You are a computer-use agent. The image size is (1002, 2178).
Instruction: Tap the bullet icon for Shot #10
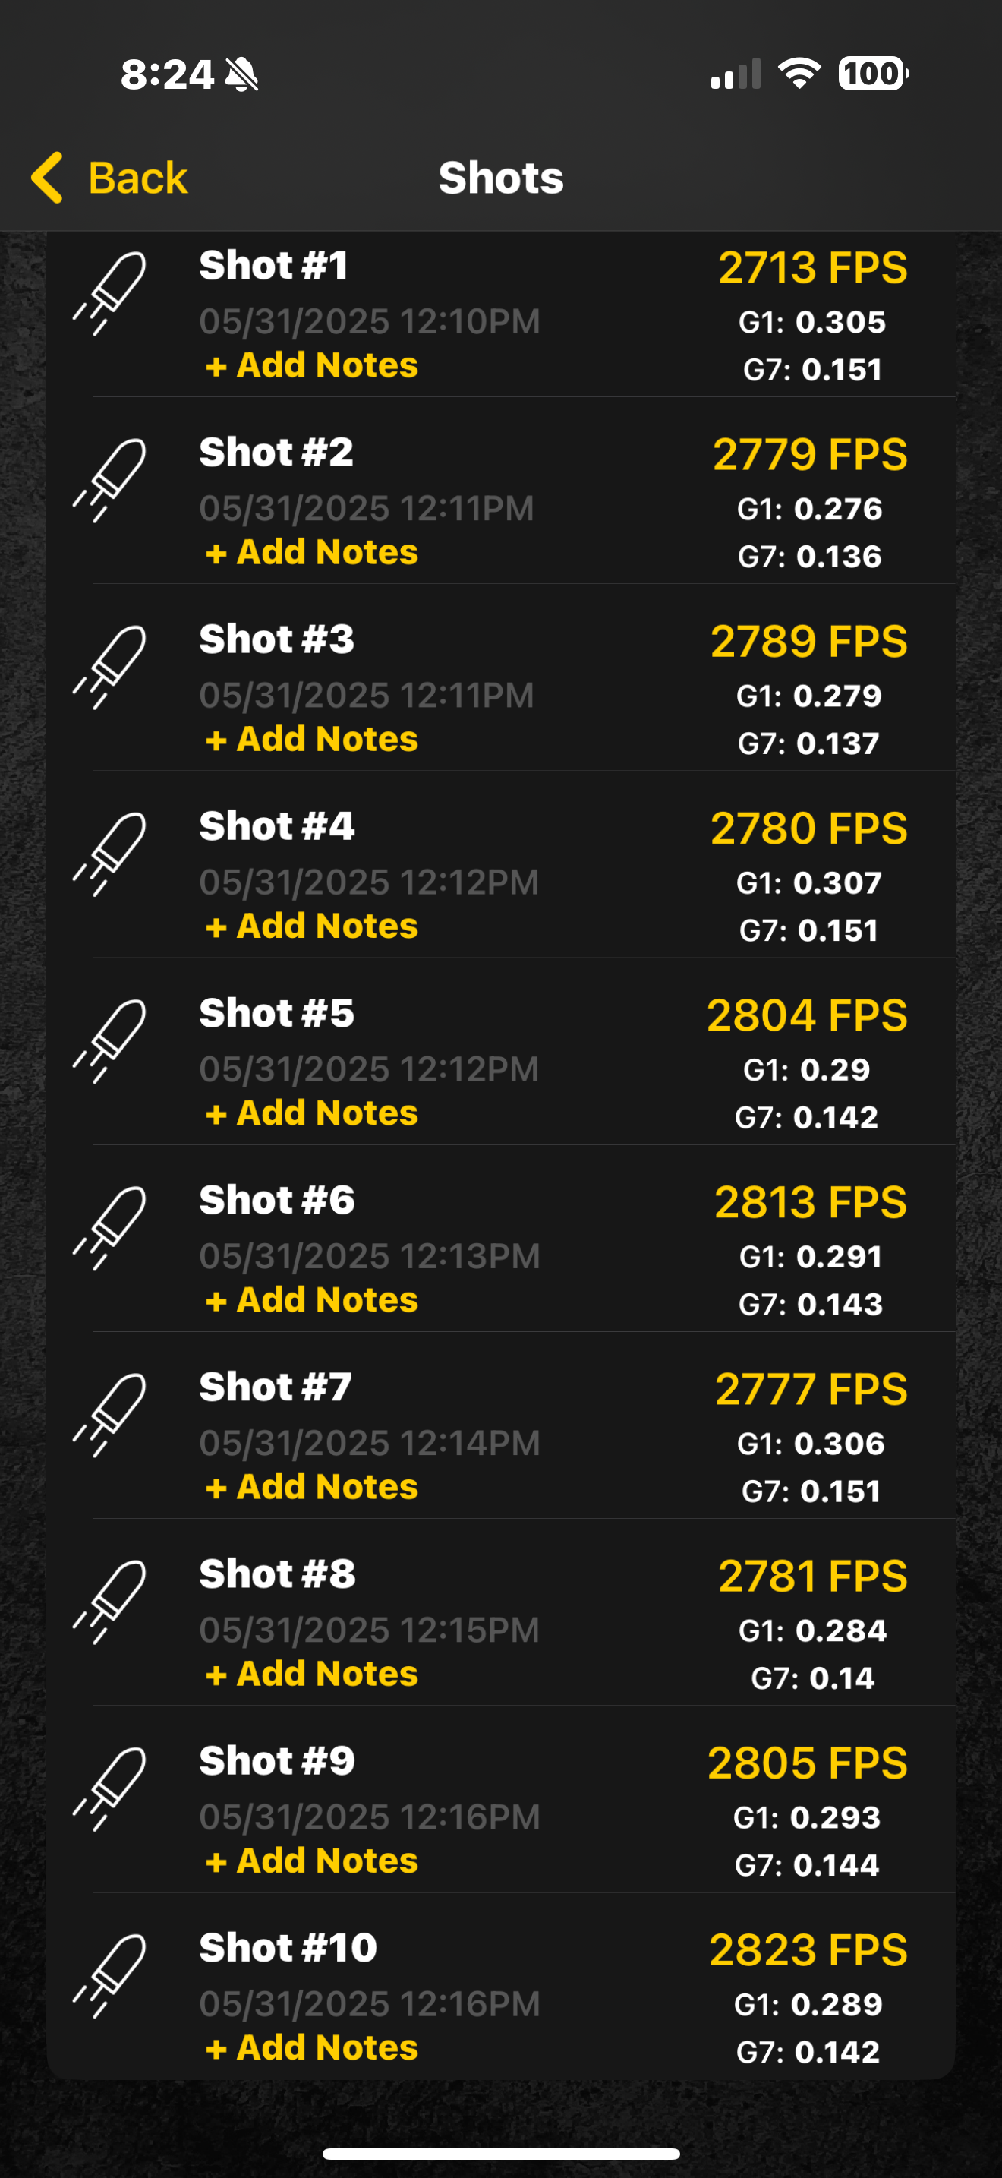coord(110,1975)
